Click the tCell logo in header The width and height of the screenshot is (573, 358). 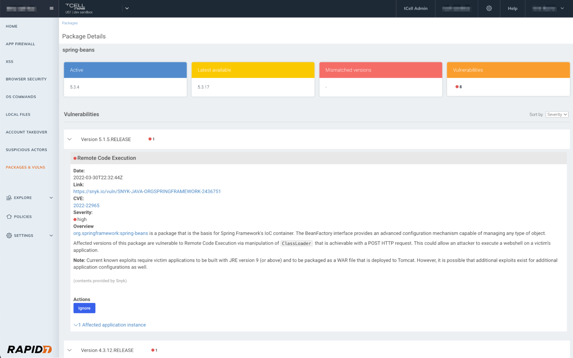[75, 6]
